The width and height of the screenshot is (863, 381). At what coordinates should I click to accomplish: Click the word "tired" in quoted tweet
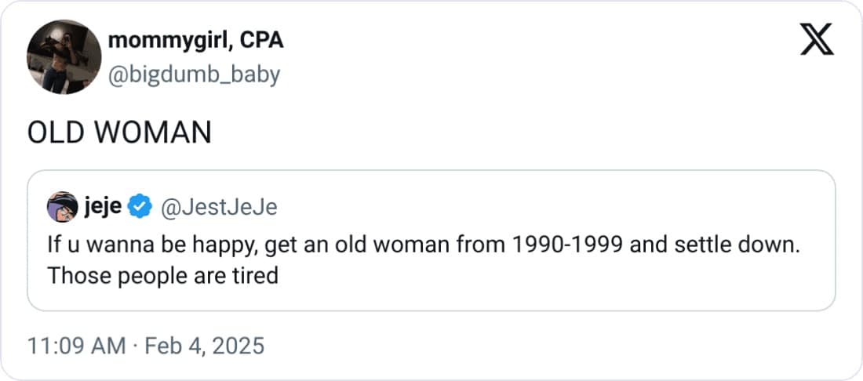click(x=255, y=276)
